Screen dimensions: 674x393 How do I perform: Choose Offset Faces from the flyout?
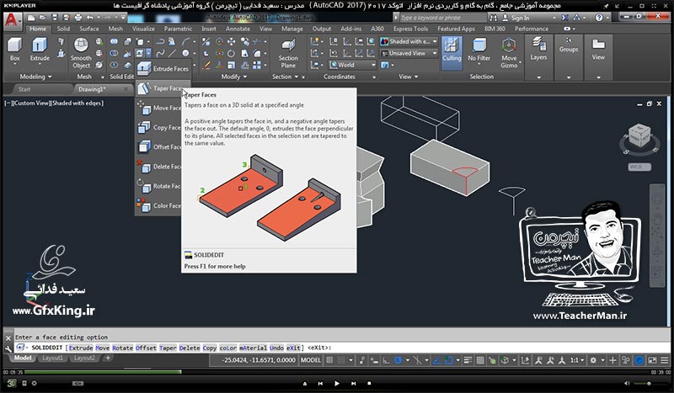(159, 147)
